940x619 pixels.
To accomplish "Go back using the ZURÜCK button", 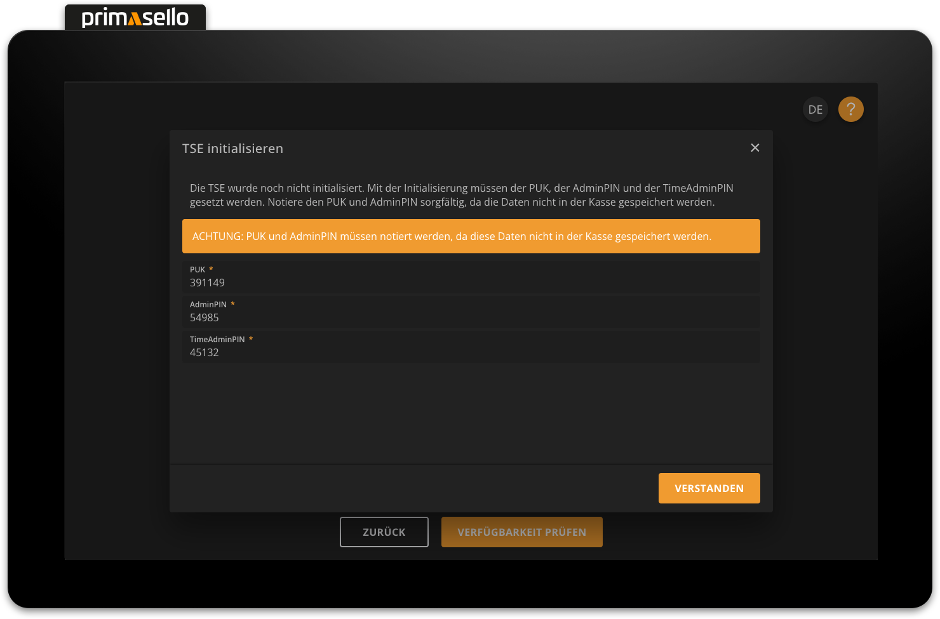I will pyautogui.click(x=384, y=532).
